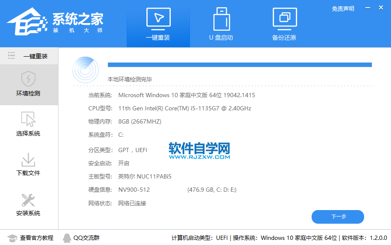
Task: Click the (476.9 GB, C: D: E:) disk text
Action: [212, 190]
